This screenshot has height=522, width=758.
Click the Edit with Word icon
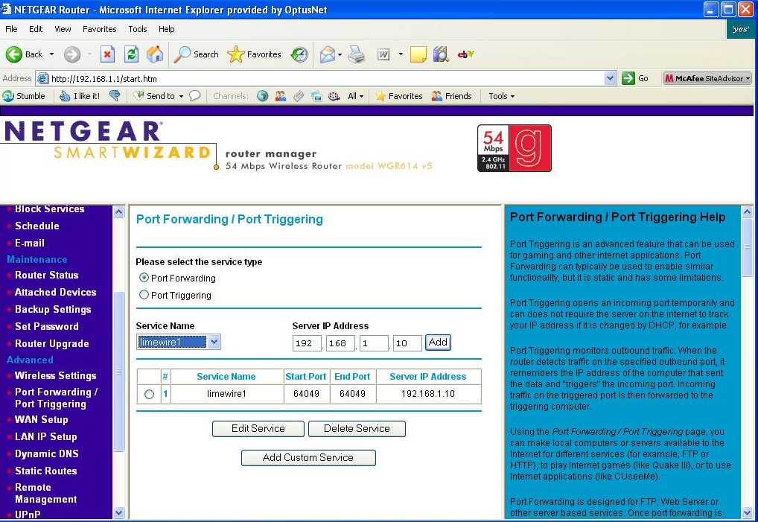point(383,54)
